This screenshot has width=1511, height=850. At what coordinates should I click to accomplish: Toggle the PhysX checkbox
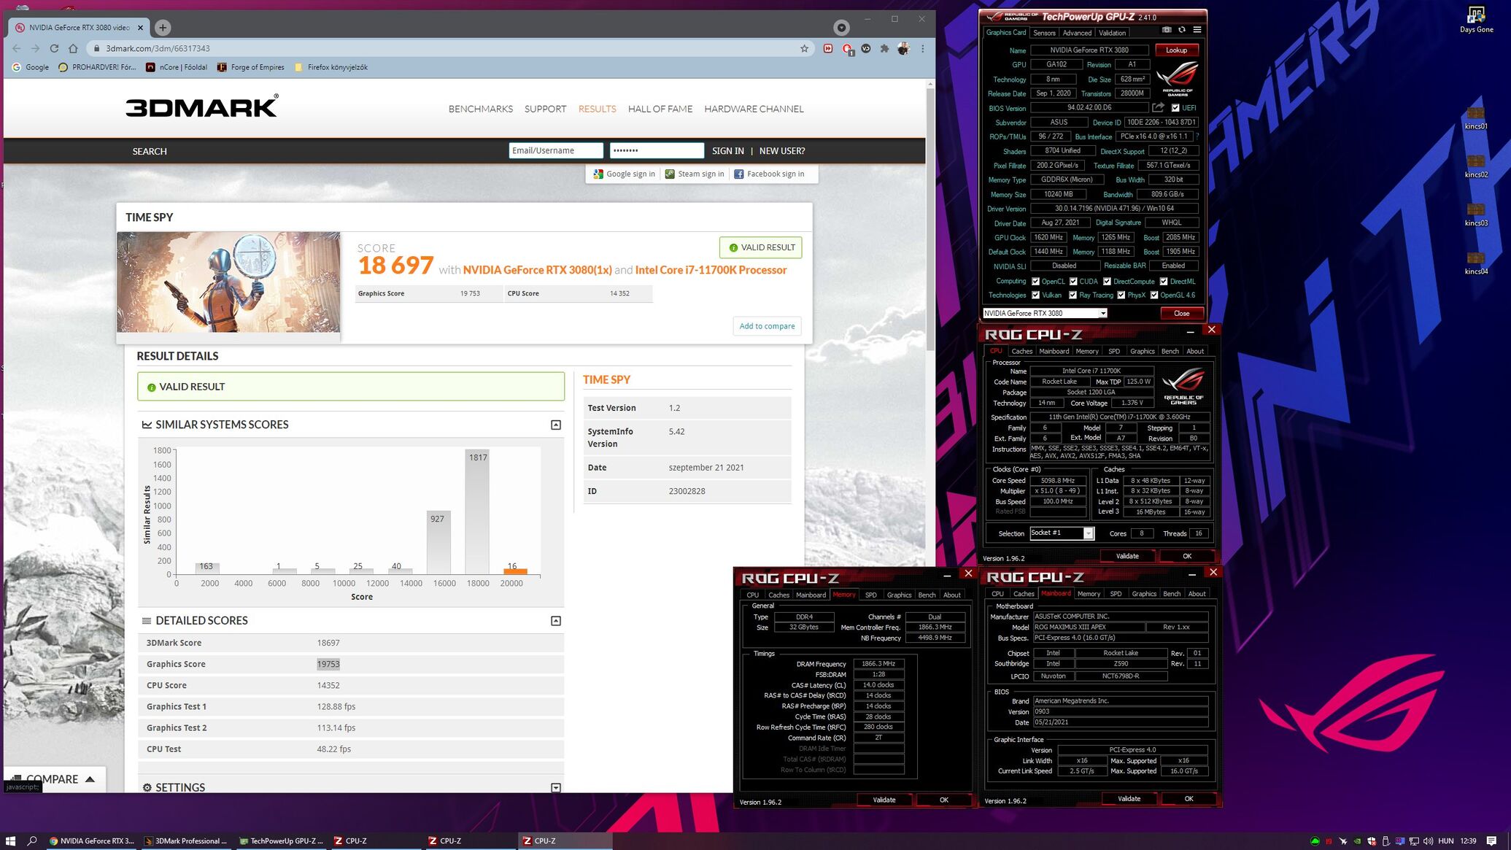tap(1121, 295)
